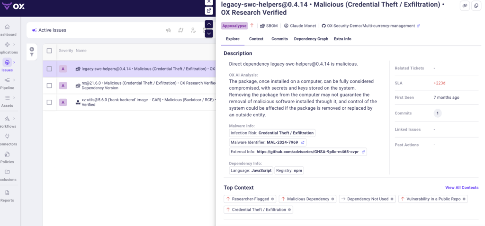Viewport: 485px width, 226px height.
Task: Switch to the Dependency Graph tab
Action: click(x=311, y=39)
